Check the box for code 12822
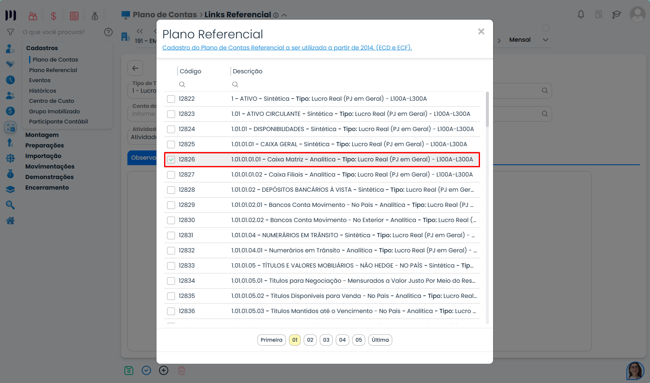 point(171,99)
